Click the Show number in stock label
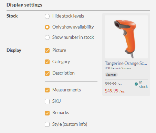The image size is (156, 133). coord(73,37)
